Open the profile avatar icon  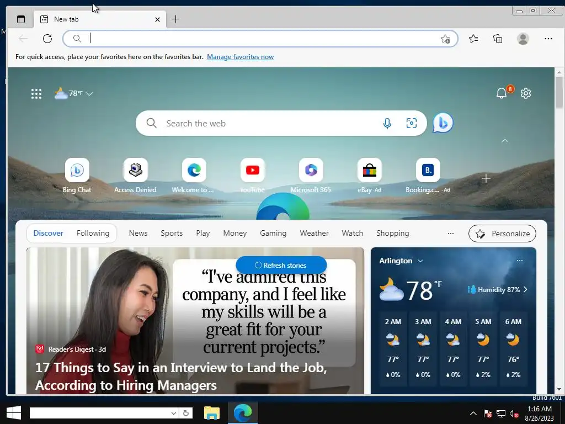point(523,39)
